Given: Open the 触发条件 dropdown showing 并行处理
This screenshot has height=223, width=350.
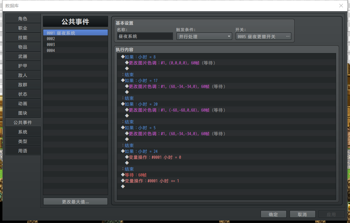Looking at the screenshot, I should pos(204,36).
